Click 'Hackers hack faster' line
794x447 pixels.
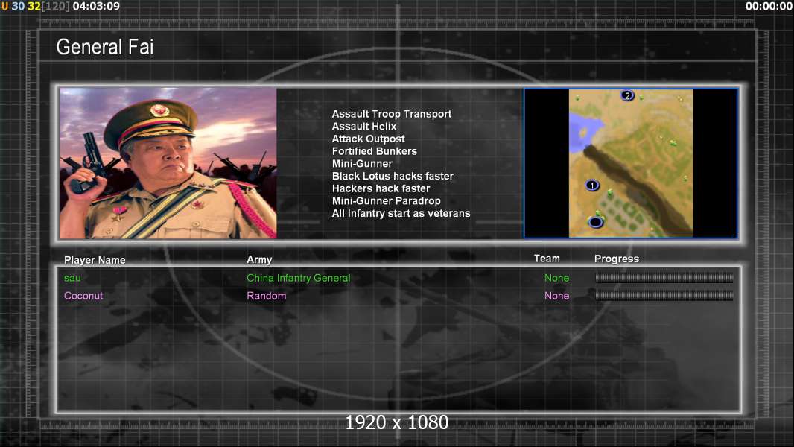(381, 188)
